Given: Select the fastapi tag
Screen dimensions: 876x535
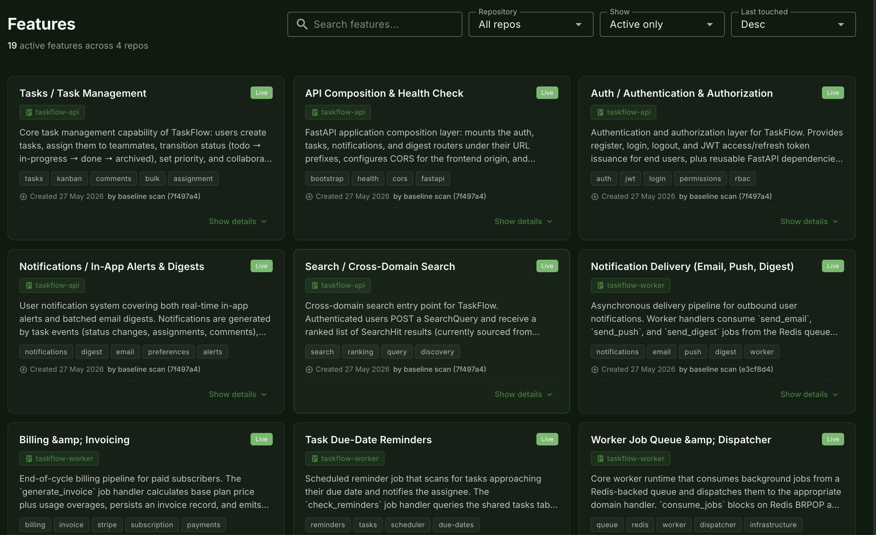Looking at the screenshot, I should pos(433,179).
